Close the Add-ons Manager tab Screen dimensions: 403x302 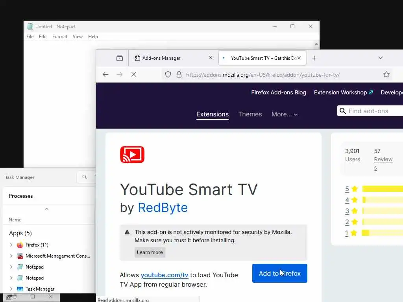(211, 58)
